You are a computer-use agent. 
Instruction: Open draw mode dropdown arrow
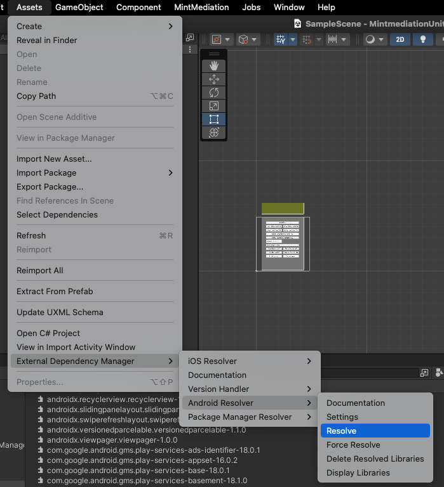tap(381, 40)
